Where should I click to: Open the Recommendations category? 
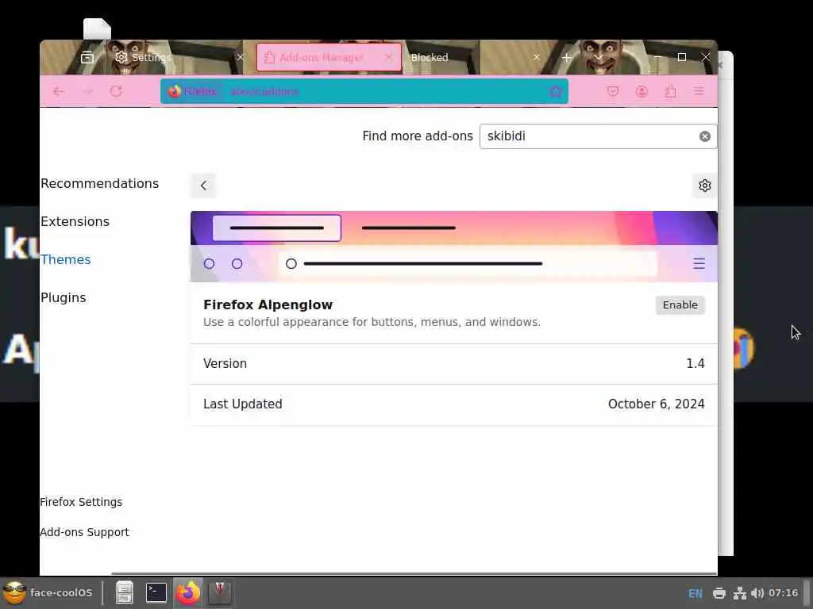[99, 183]
